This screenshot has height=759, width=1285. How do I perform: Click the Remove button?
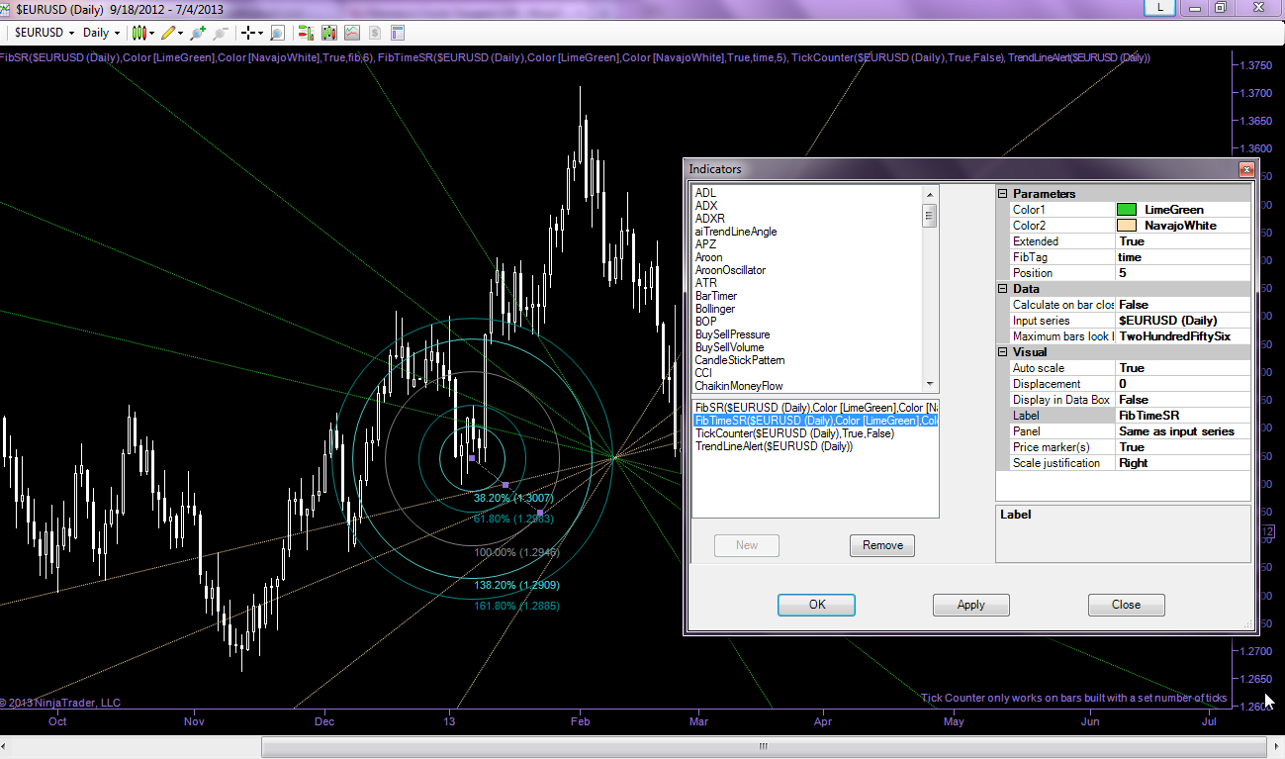882,545
